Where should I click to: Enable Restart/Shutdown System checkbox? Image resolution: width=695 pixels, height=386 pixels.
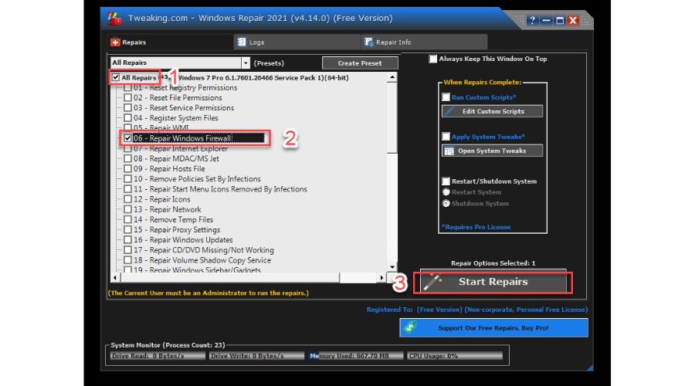click(x=446, y=181)
